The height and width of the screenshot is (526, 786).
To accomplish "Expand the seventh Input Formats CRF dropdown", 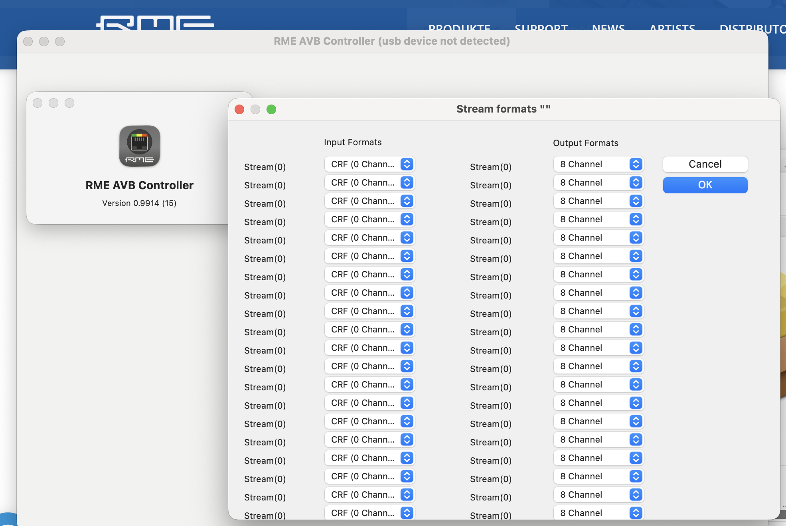I will click(x=369, y=274).
